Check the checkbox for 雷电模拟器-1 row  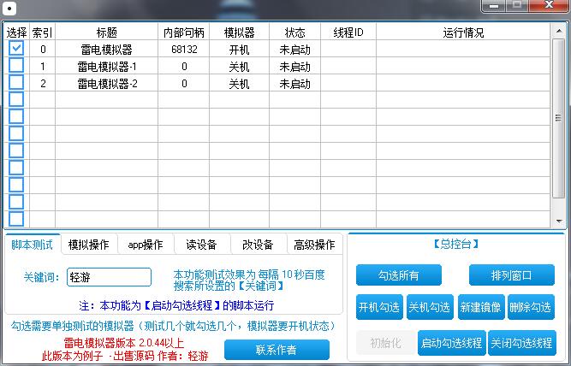16,65
